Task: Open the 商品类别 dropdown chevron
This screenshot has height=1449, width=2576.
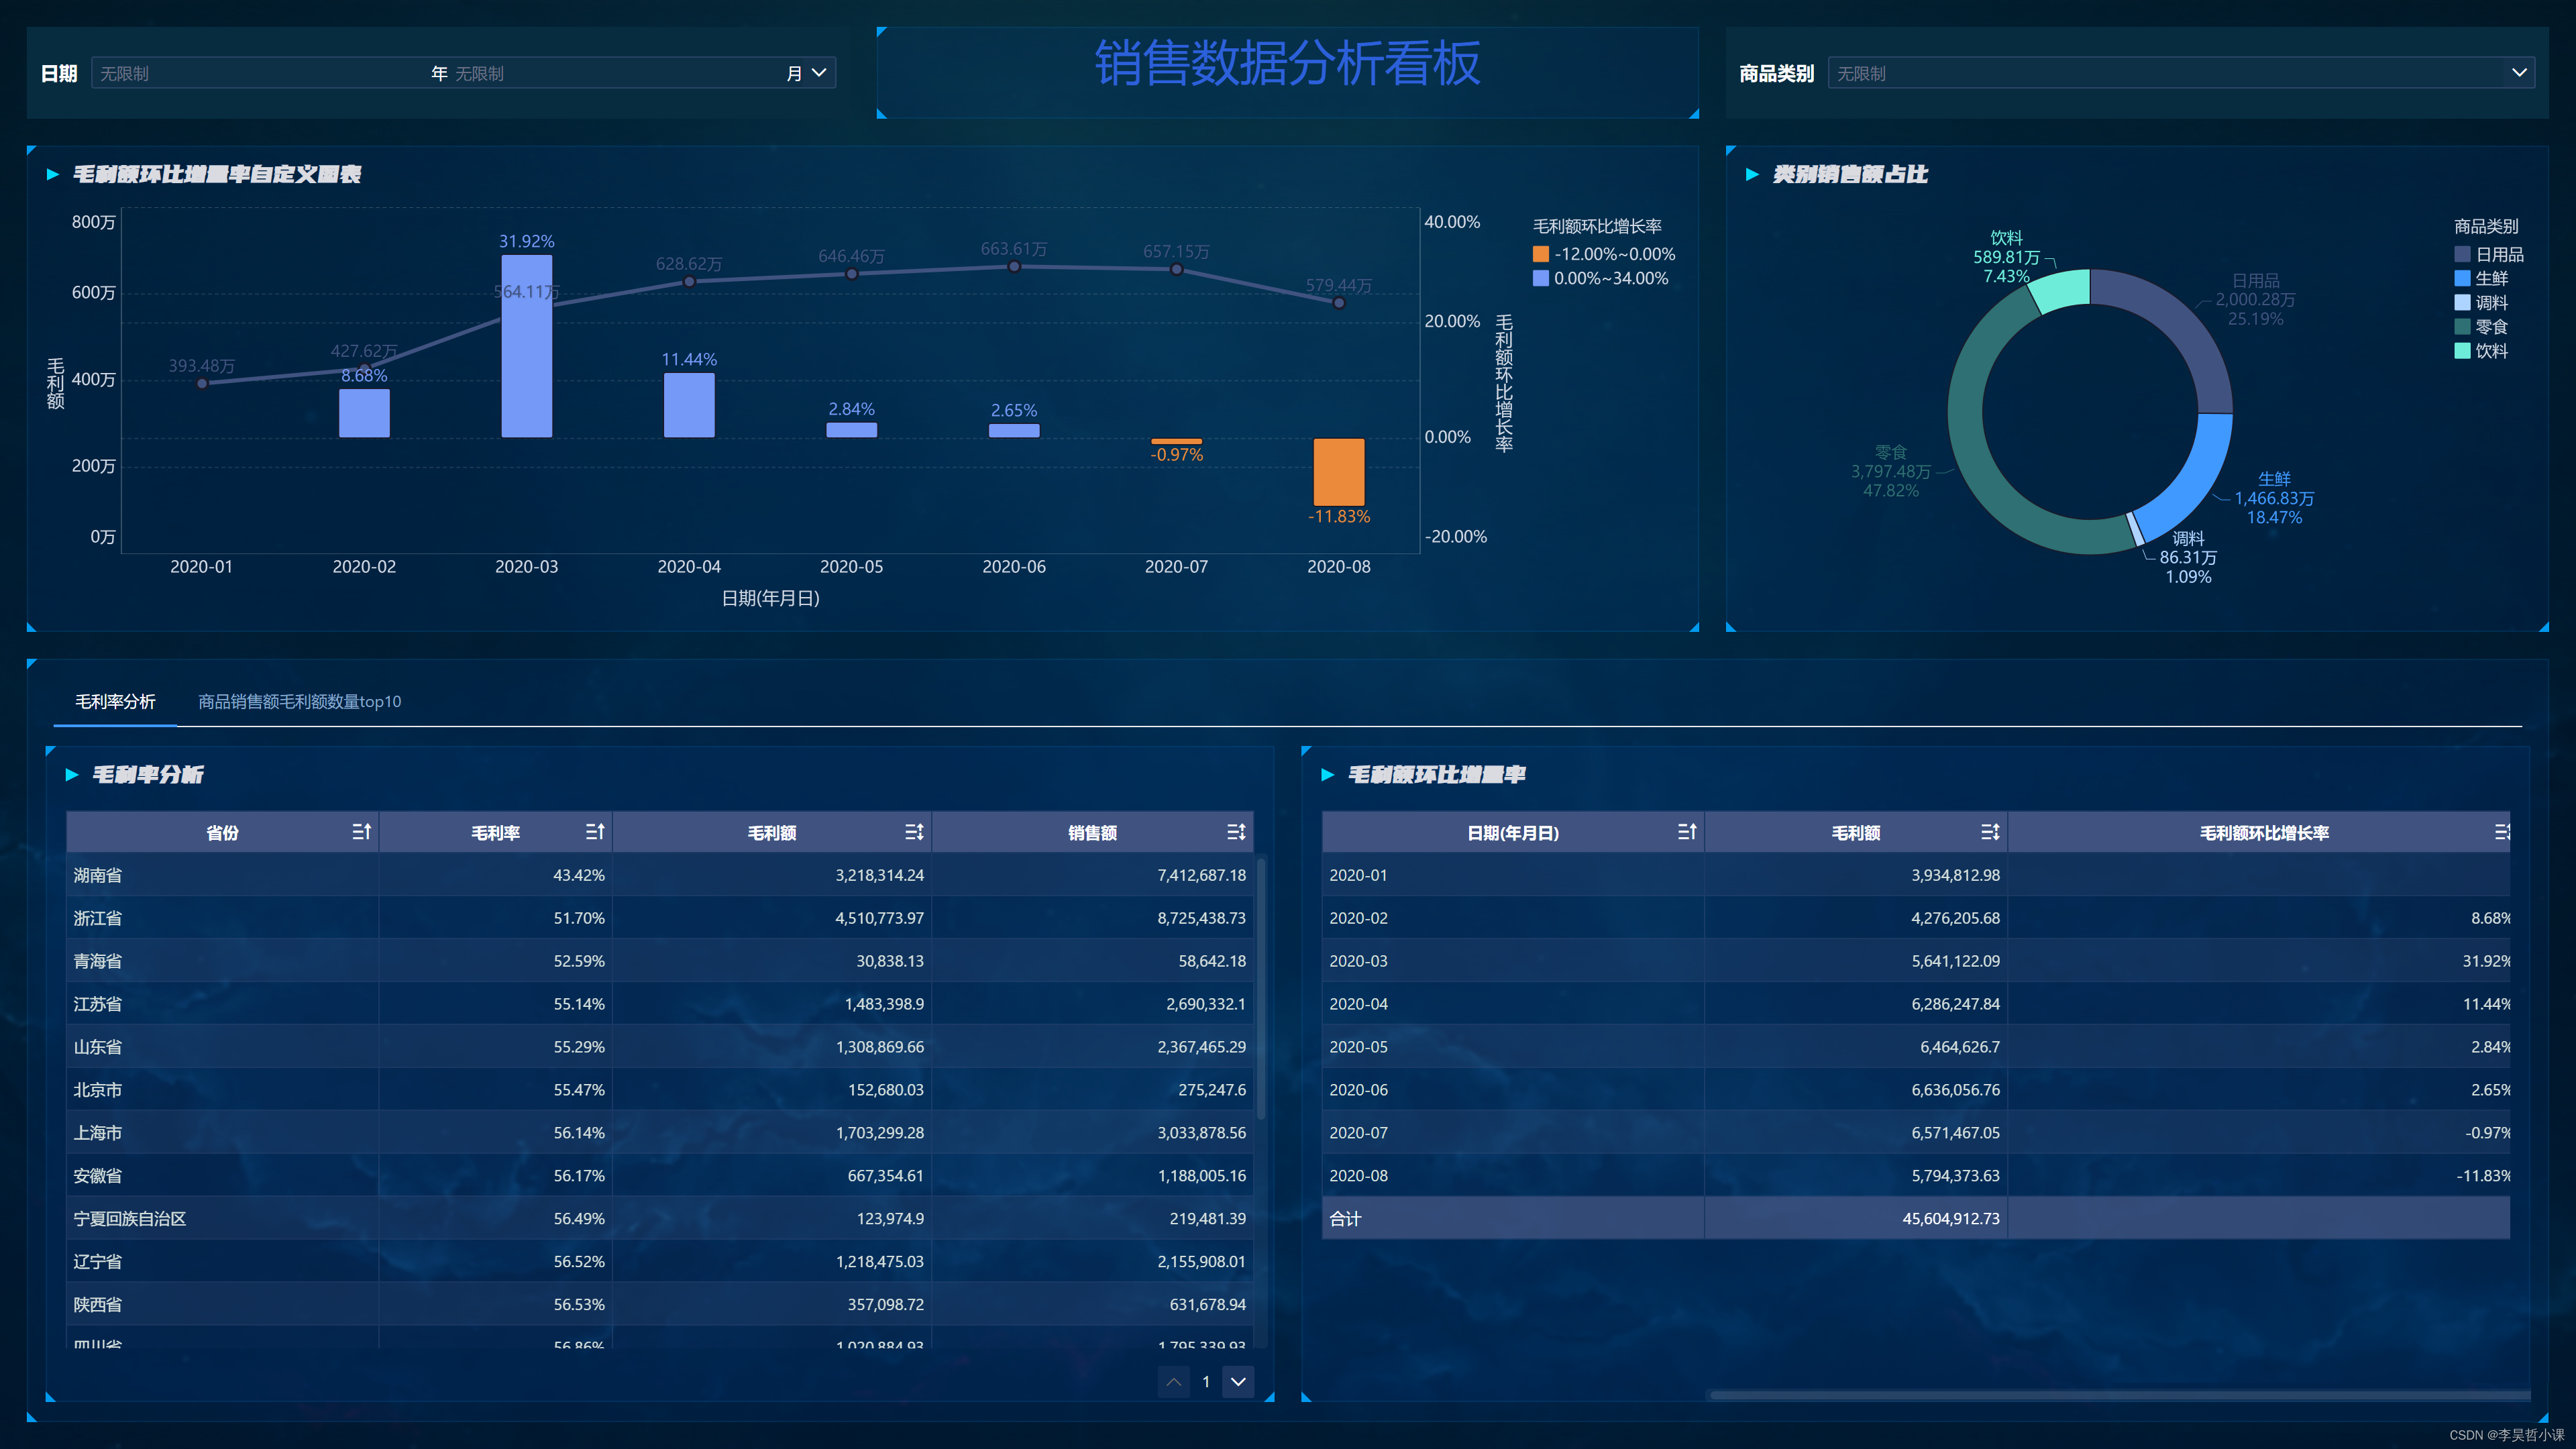Action: [x=2519, y=73]
